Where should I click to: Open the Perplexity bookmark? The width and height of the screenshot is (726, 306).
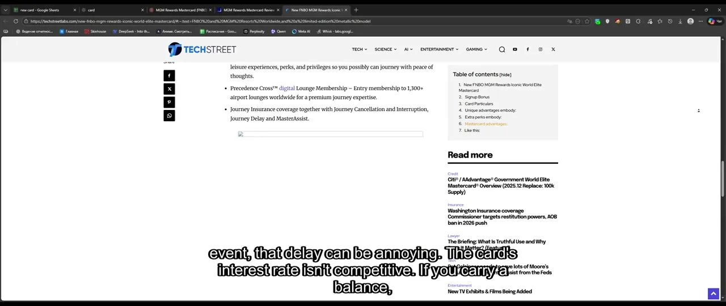(x=254, y=31)
